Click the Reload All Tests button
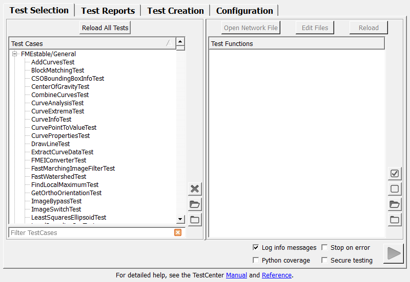The width and height of the screenshot is (410, 282). [x=105, y=28]
